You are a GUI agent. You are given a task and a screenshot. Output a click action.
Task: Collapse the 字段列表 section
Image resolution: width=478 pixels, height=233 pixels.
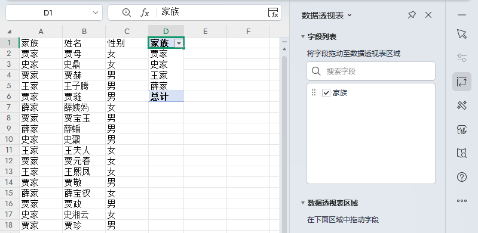click(x=303, y=37)
